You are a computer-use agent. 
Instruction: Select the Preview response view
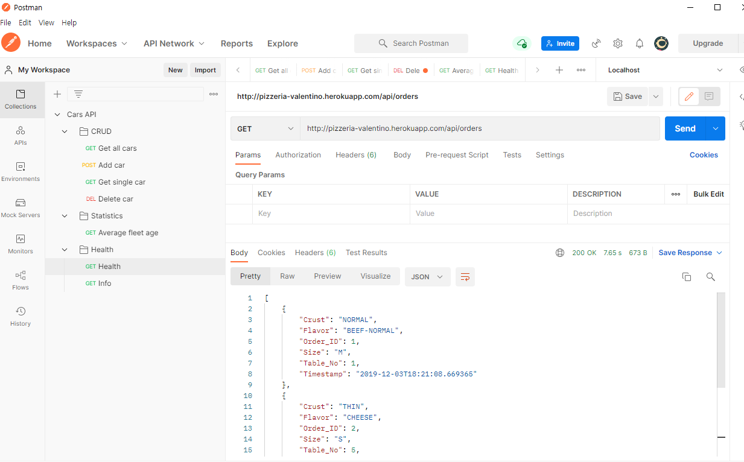[x=328, y=276]
